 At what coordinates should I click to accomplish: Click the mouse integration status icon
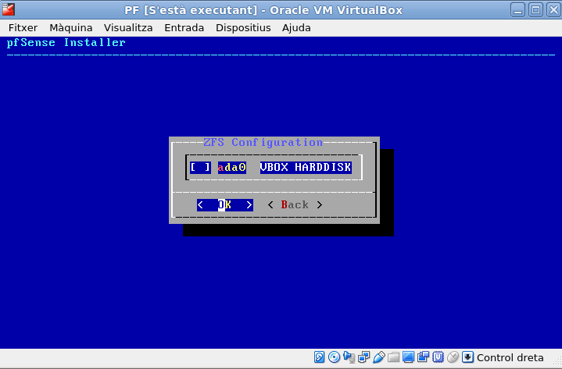point(453,357)
